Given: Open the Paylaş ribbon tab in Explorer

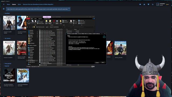Looking at the screenshot, I should click(35, 19).
